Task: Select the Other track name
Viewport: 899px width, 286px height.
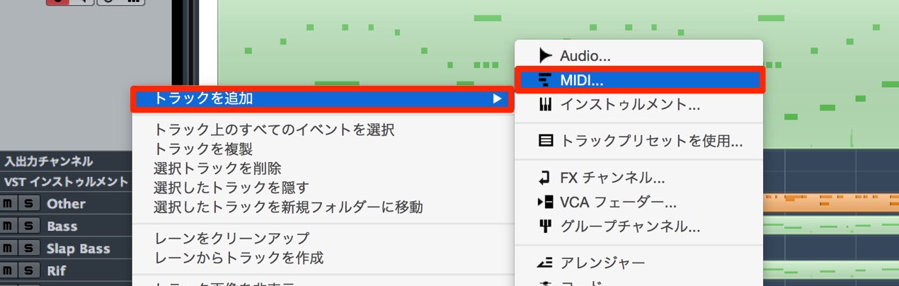Action: tap(66, 204)
